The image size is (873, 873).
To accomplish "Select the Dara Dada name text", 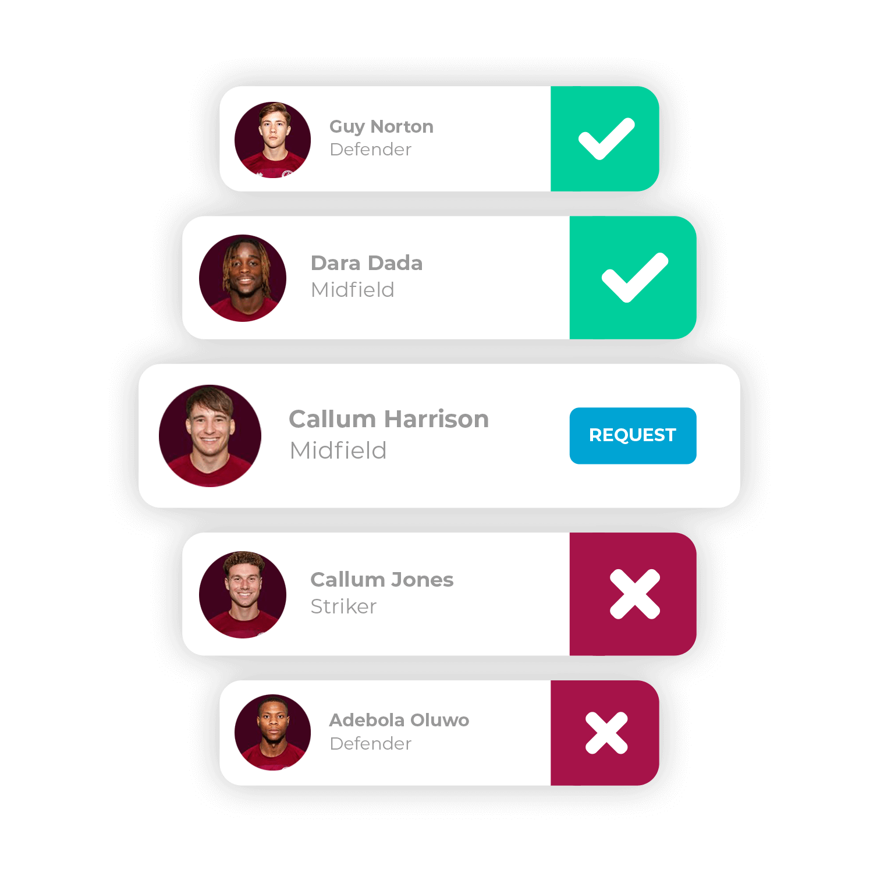I will 367,263.
